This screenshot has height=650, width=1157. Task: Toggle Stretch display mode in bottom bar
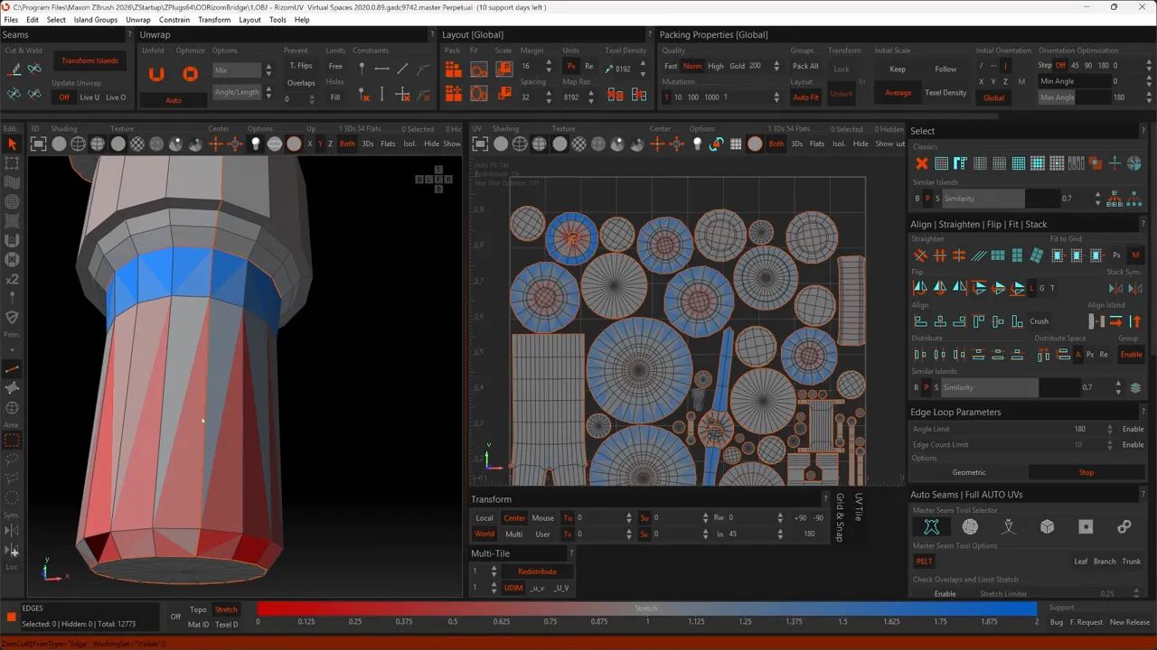pos(226,609)
